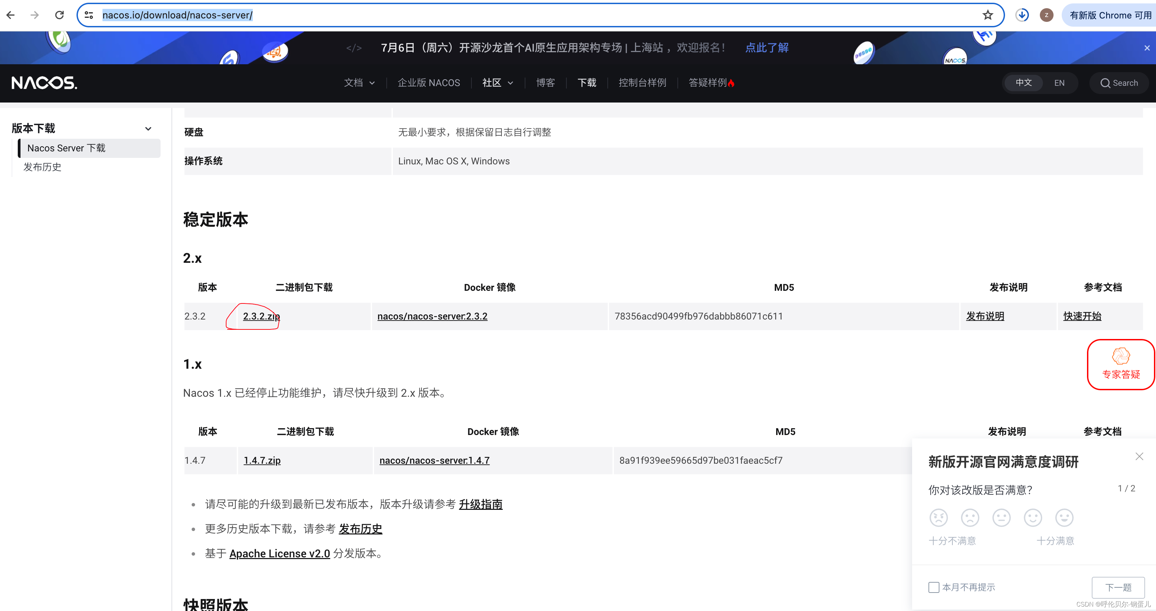The height and width of the screenshot is (611, 1156).
Task: Select 发布历史 in sidebar
Action: click(x=42, y=167)
